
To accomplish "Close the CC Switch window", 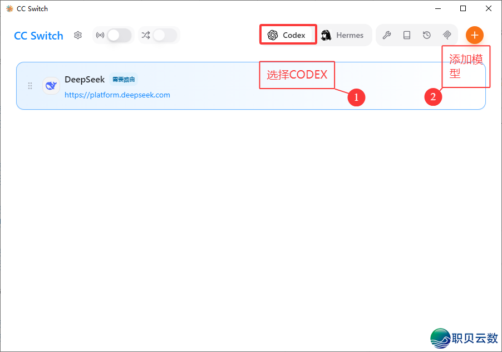I will point(488,9).
